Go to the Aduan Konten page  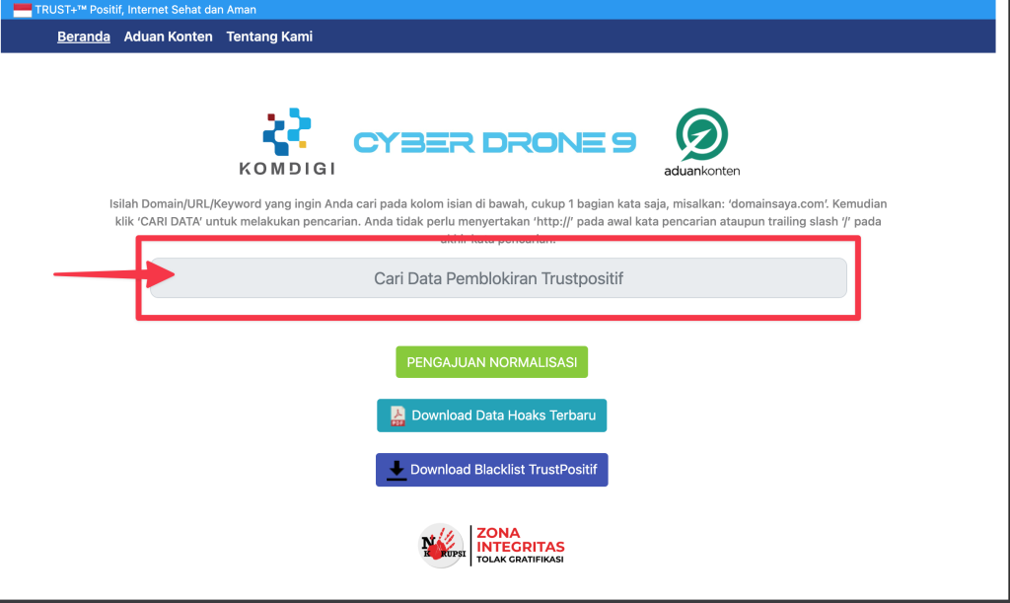pyautogui.click(x=168, y=37)
